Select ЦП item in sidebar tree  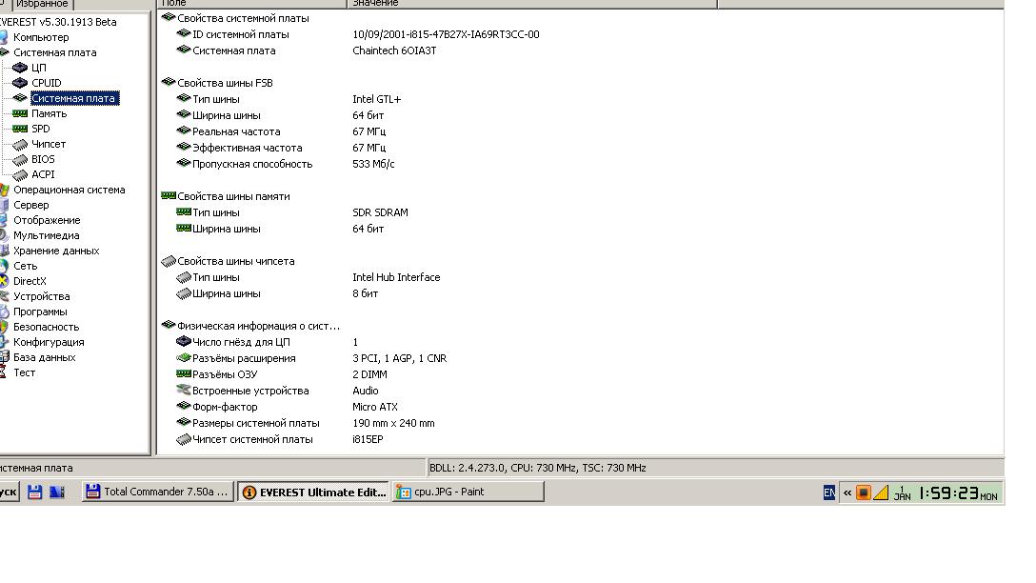coord(38,68)
